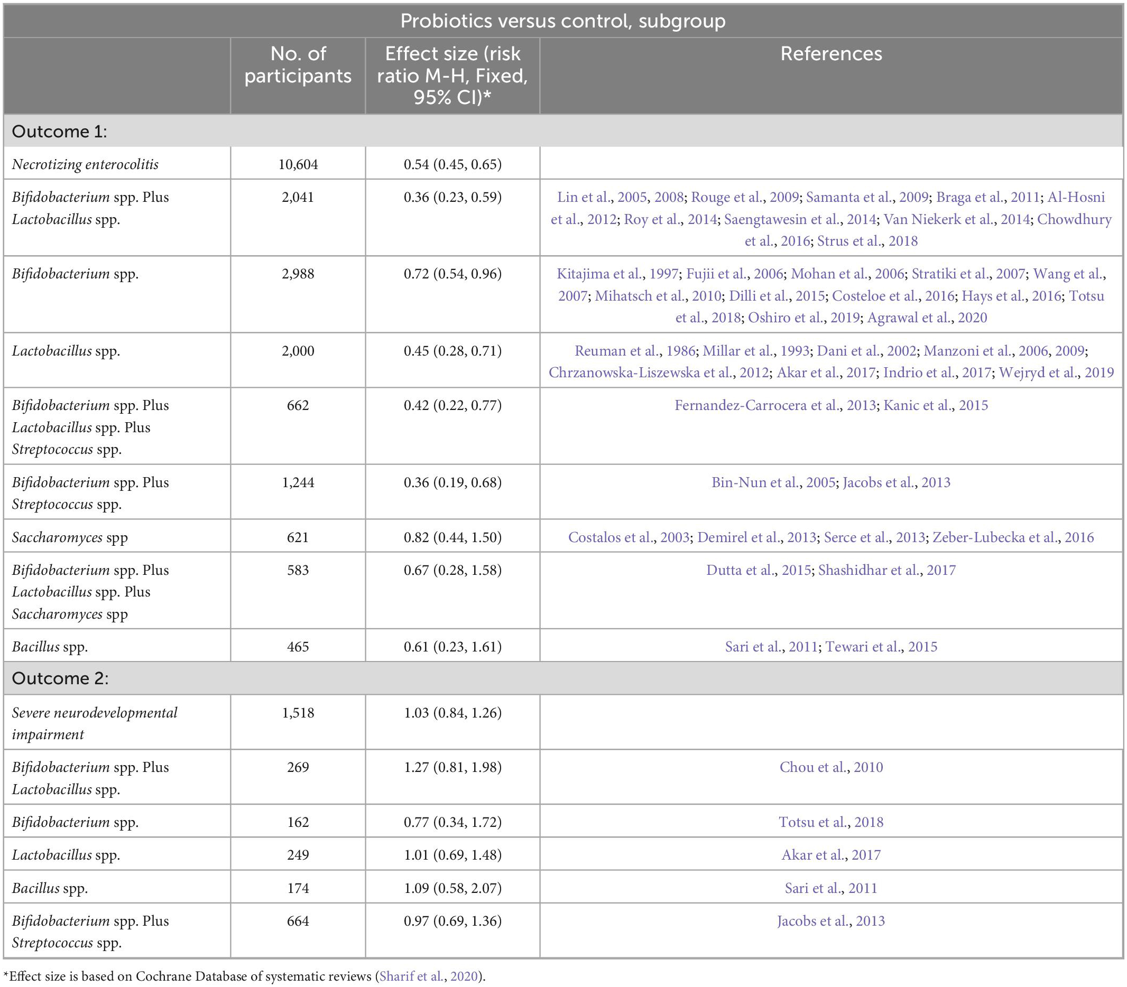Open Saengtawesin et al., 2014 reference
The image size is (1127, 987).
coord(800,219)
